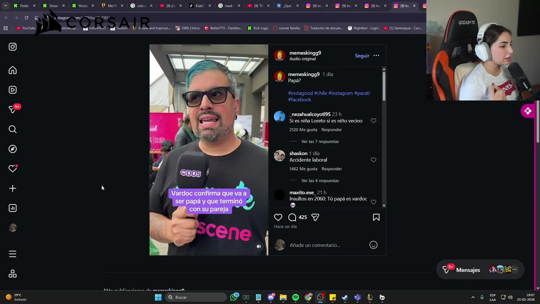The image size is (540, 304).
Task: Expand the hidden system tray icons chevron
Action: [x=473, y=297]
